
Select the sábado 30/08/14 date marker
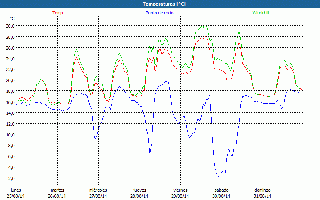click(x=221, y=193)
